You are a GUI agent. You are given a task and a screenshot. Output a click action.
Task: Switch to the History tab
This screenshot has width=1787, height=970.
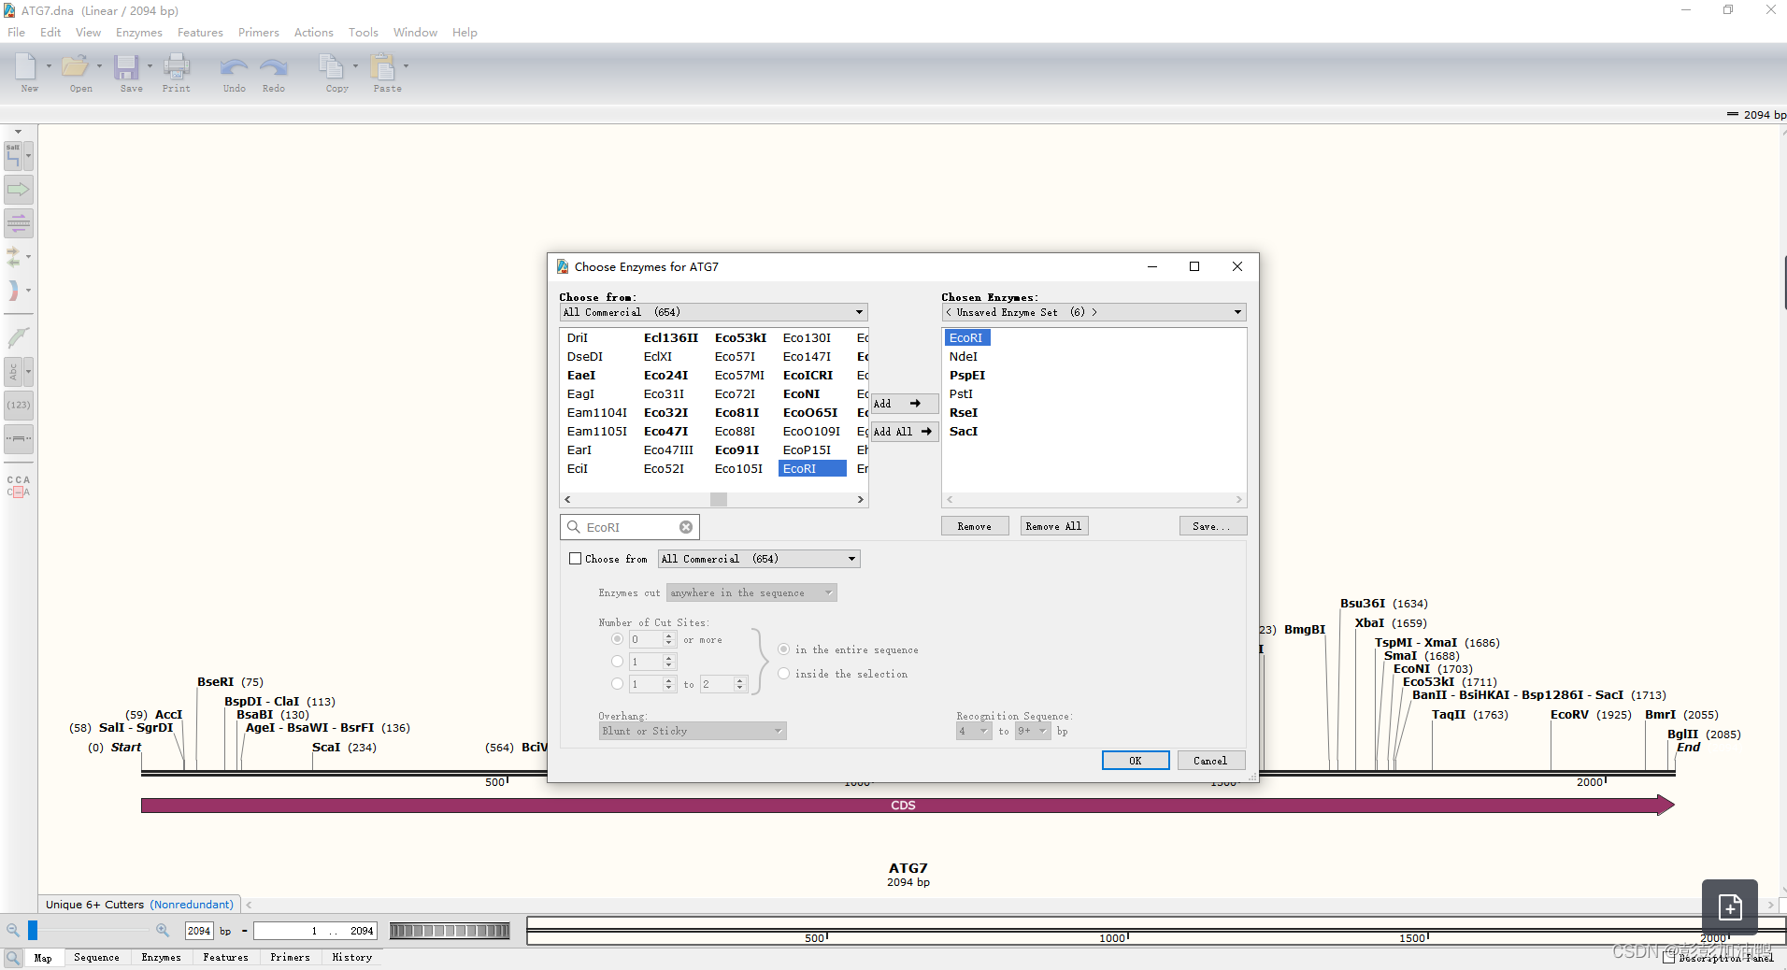click(351, 958)
